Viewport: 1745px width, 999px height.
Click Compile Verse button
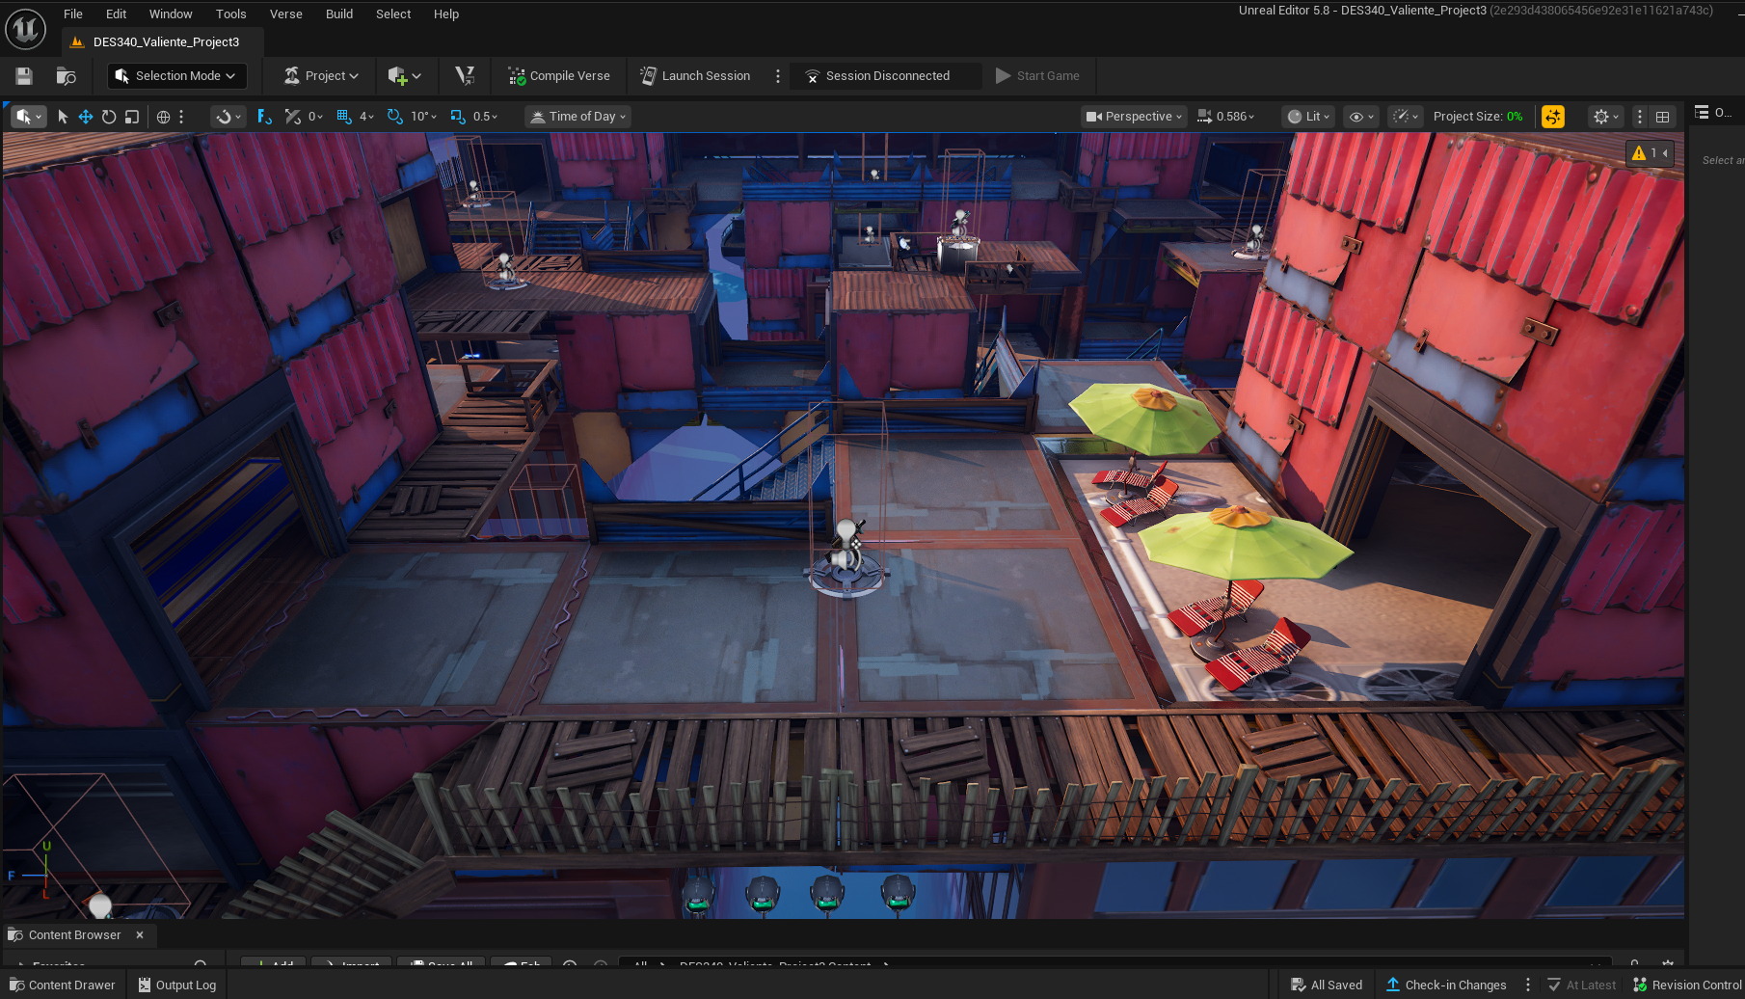pyautogui.click(x=559, y=76)
